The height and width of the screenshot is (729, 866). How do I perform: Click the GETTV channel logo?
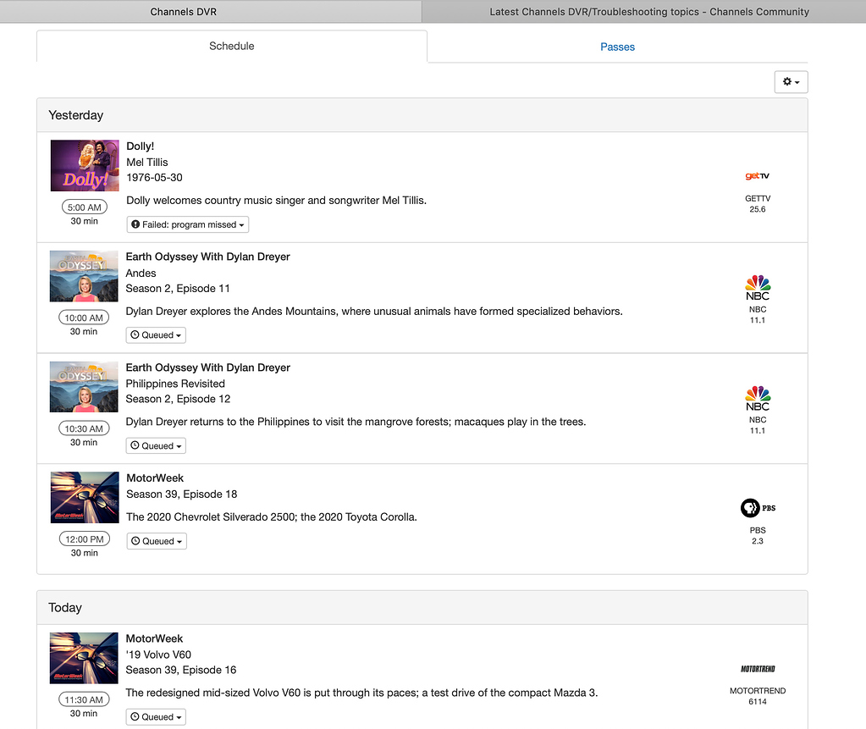coord(757,176)
